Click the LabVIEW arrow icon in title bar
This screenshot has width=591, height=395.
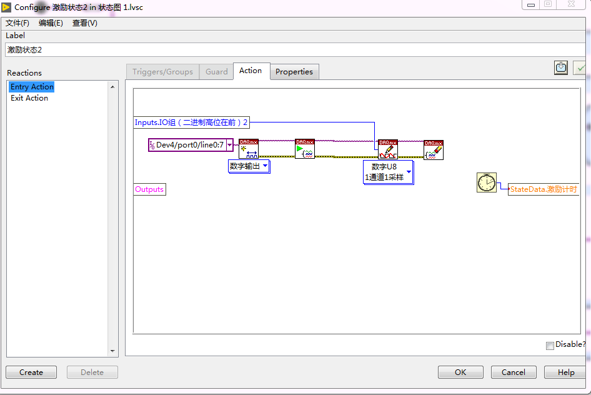[x=7, y=7]
